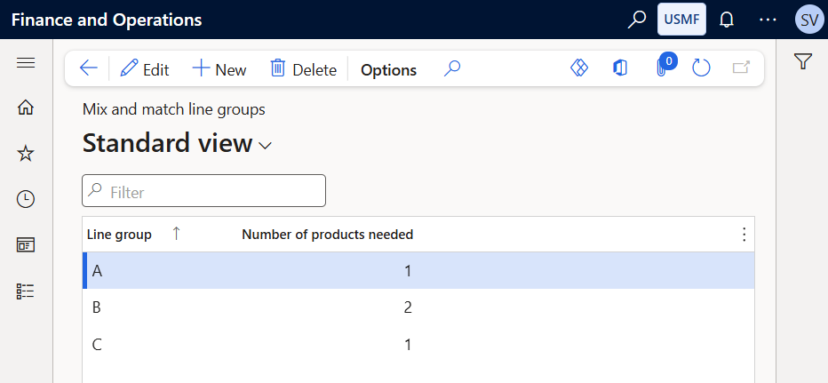828x383 pixels.
Task: Expand the hamburger navigation pane
Action: [x=26, y=63]
